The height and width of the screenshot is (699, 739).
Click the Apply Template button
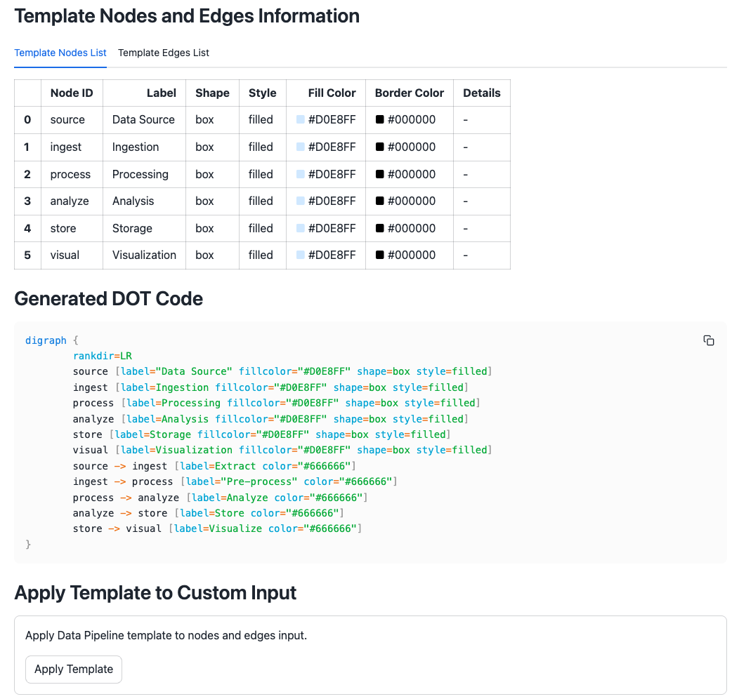tap(74, 669)
